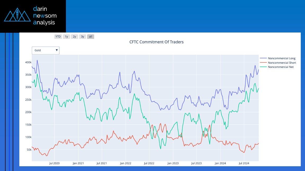This screenshot has height=171, width=305.
Task: Set the time range to 2y
Action: coord(74,37)
